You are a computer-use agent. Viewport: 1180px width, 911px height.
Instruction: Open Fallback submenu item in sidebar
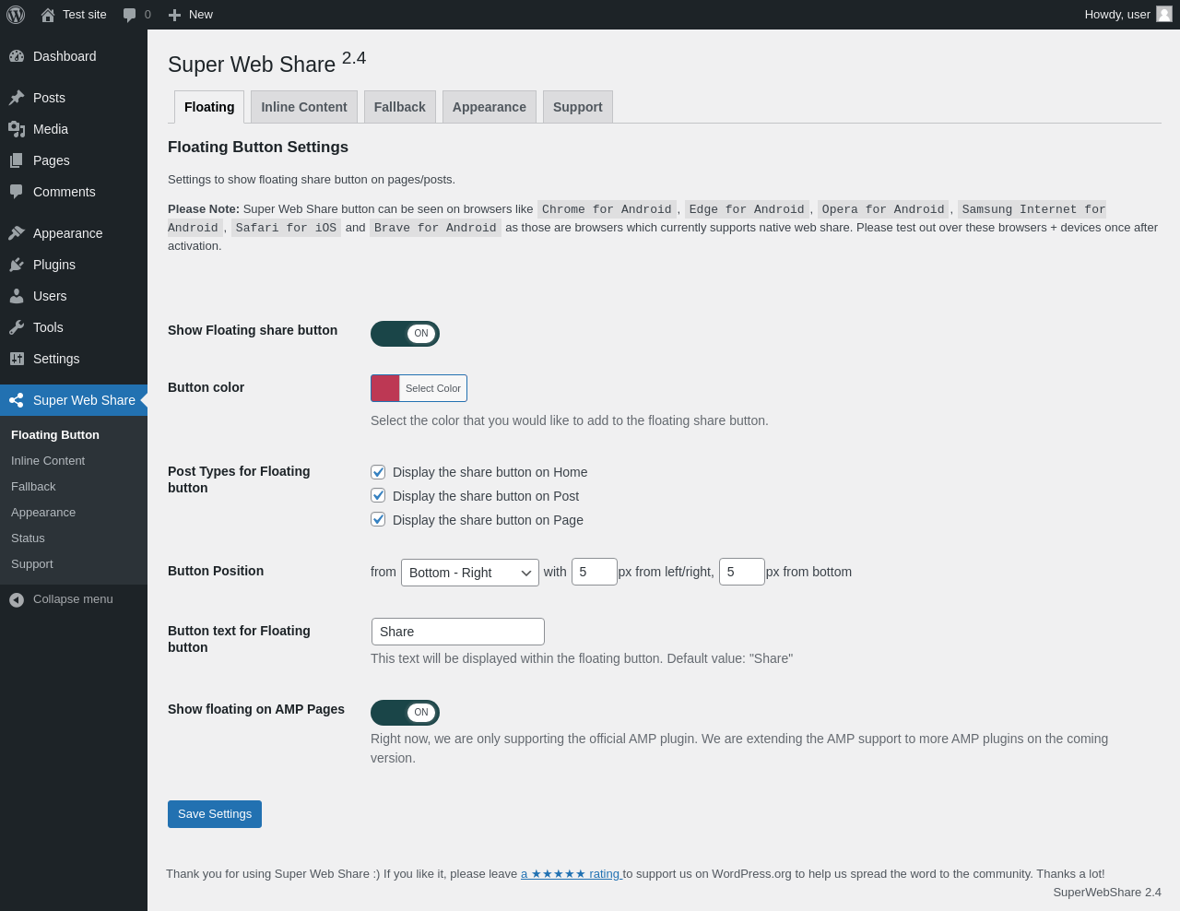coord(33,487)
